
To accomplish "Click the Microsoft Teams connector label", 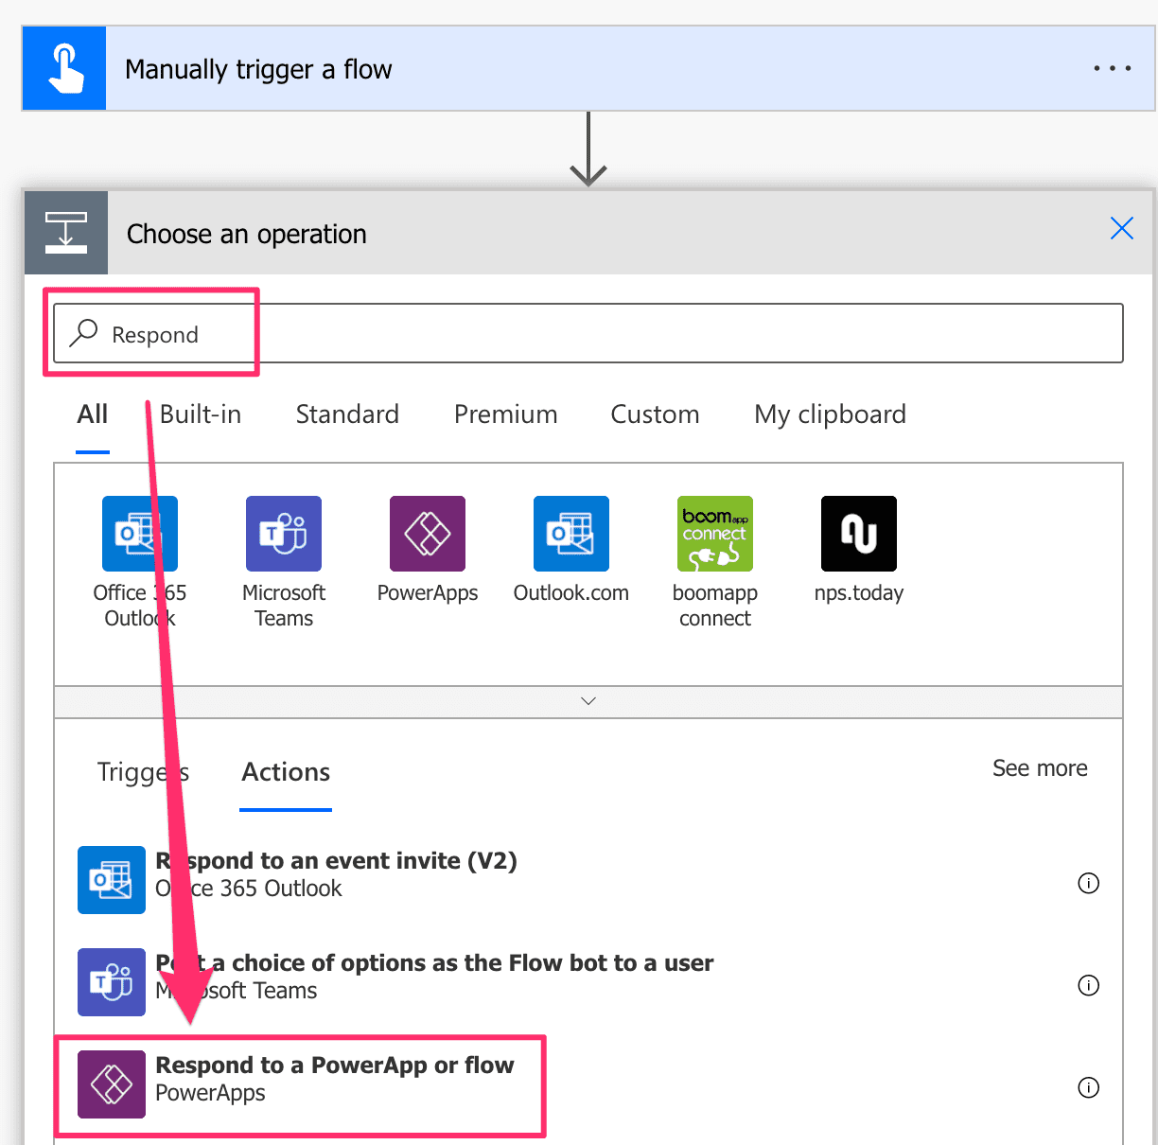I will point(284,606).
